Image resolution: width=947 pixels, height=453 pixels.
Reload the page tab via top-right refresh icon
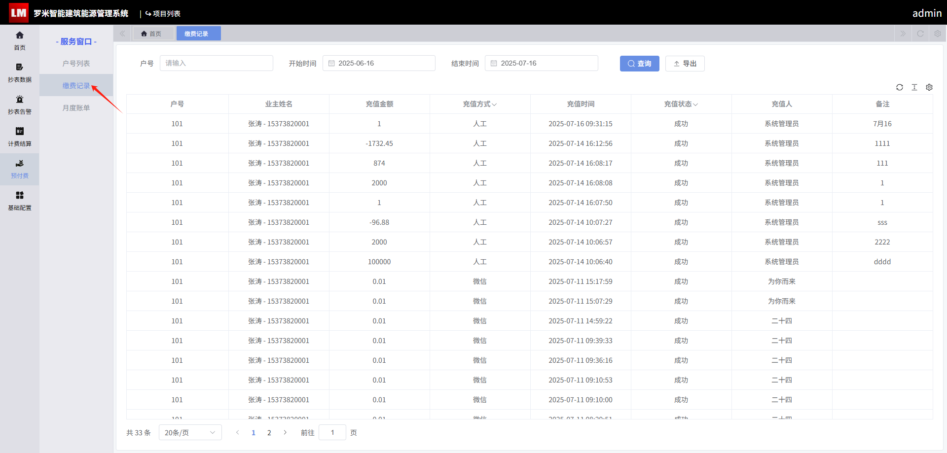(x=920, y=34)
